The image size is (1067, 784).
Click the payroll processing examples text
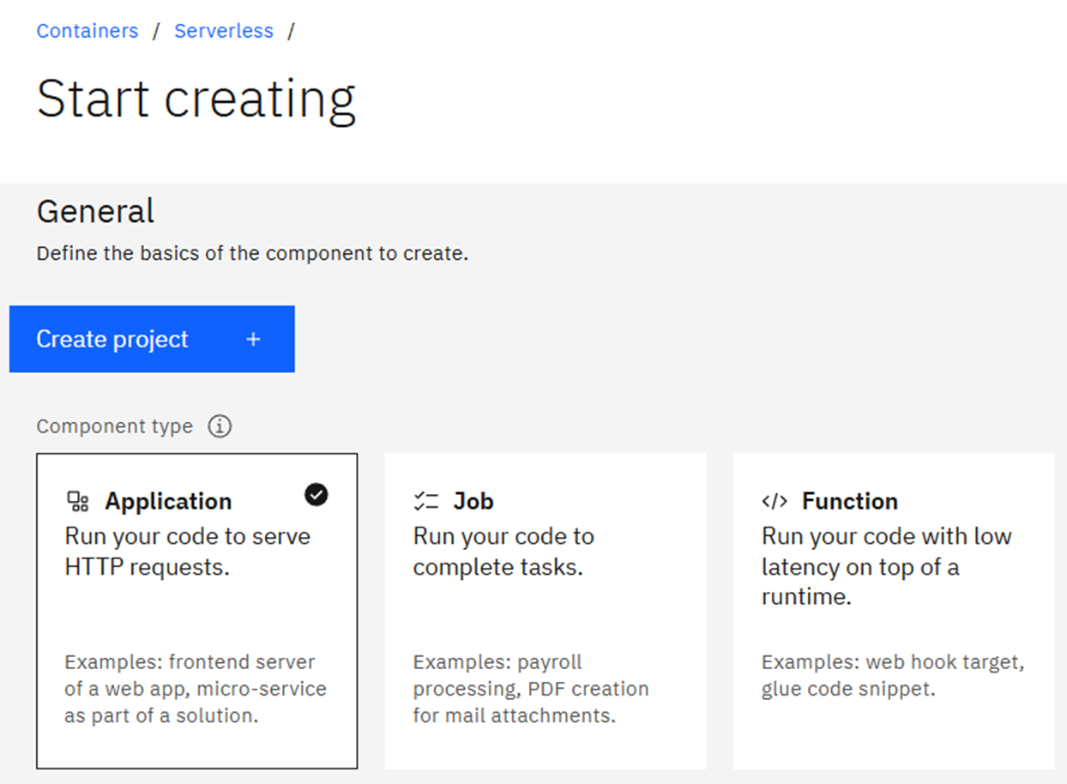pos(530,689)
